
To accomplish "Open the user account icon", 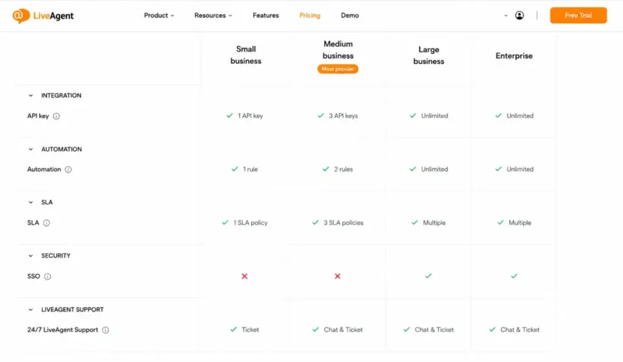I will 520,15.
